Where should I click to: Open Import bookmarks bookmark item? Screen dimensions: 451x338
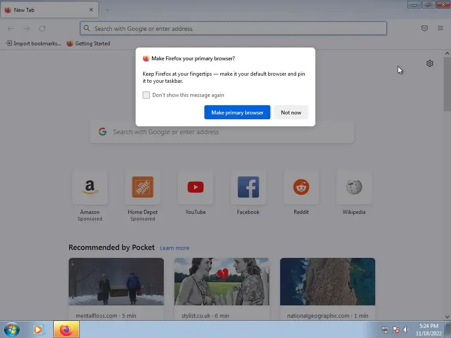coord(33,44)
